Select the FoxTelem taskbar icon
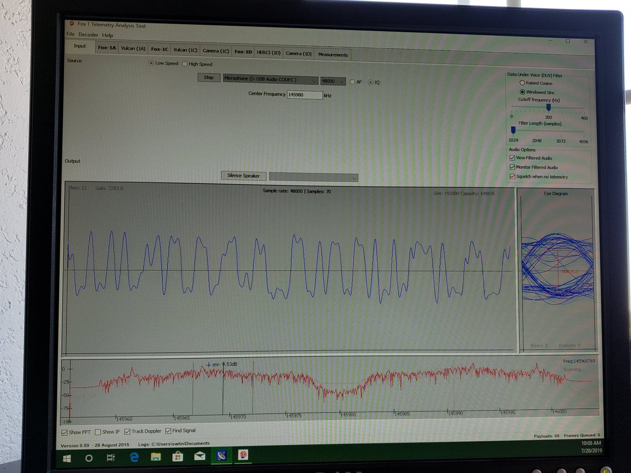631x473 pixels. pos(243,455)
